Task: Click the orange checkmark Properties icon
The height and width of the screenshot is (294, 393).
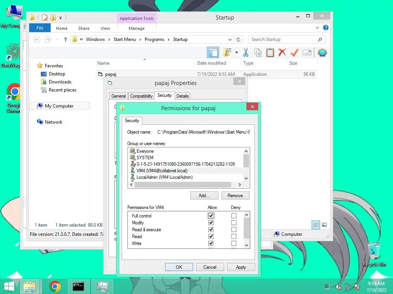Action: coord(294,52)
